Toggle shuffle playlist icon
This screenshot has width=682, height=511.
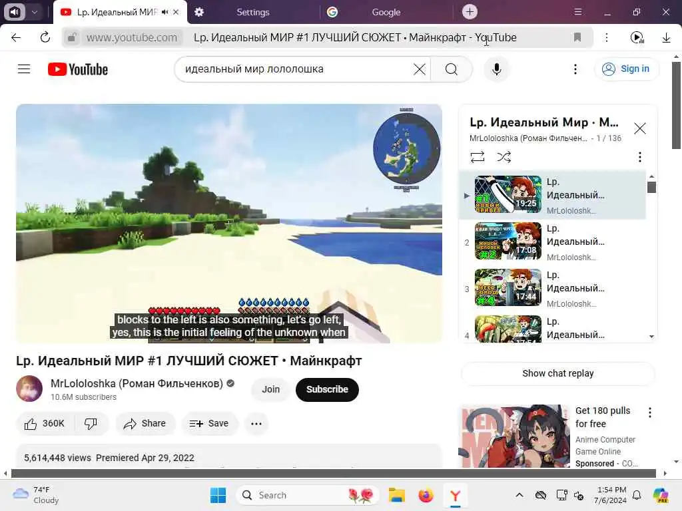504,157
